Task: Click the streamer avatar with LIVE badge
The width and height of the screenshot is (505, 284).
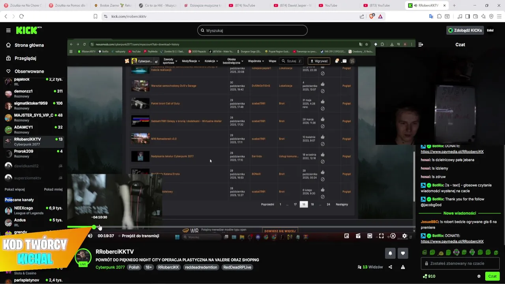Action: (x=83, y=258)
